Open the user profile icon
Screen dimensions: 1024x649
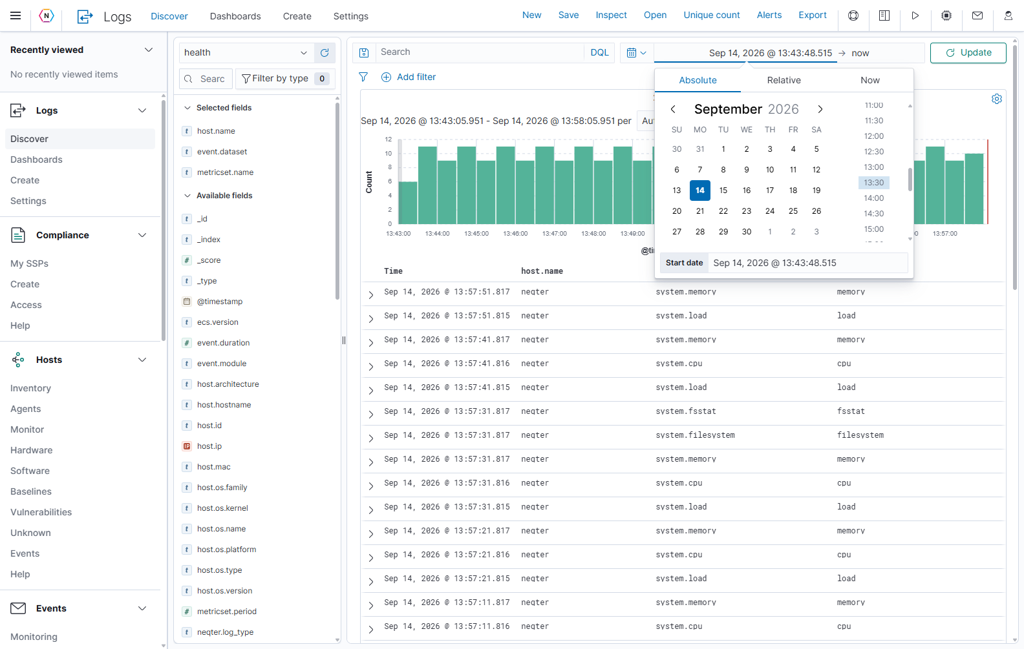(1008, 15)
